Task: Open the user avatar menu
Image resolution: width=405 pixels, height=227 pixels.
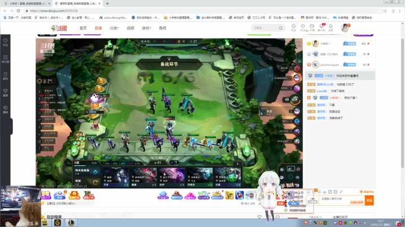Action: pos(345,28)
